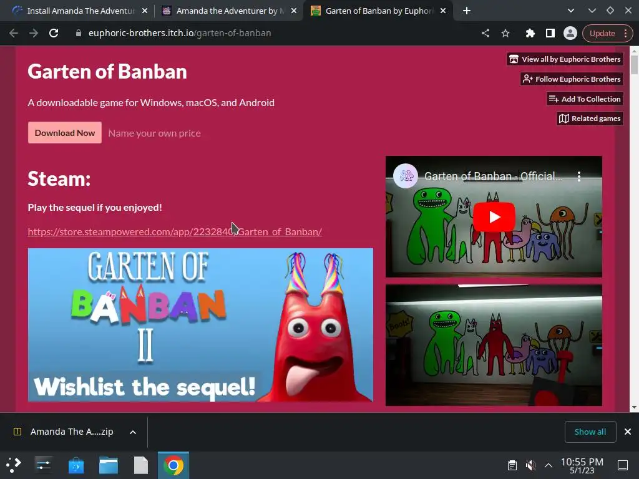Click the Garten of Banban page heading
The image size is (639, 479).
(107, 72)
